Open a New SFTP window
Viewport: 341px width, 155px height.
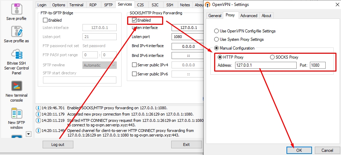(17, 113)
